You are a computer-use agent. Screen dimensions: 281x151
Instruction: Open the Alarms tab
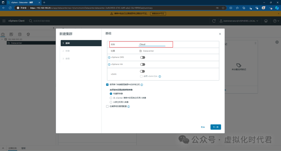tap(23, 148)
